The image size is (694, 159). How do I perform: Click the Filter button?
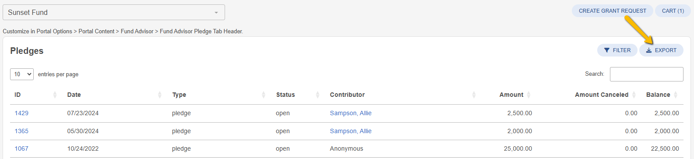pos(617,50)
